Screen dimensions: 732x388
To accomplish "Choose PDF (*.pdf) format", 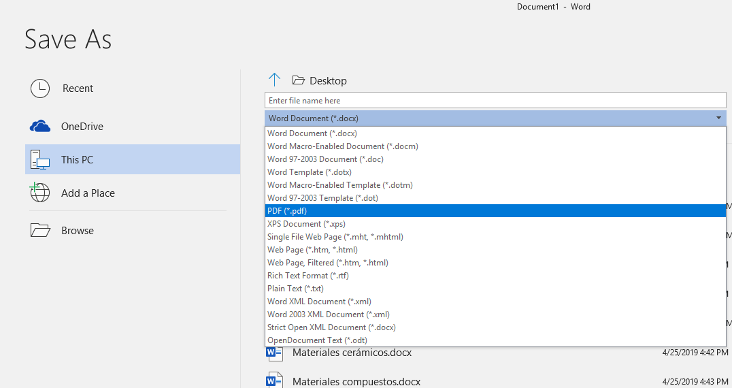I will (x=495, y=210).
